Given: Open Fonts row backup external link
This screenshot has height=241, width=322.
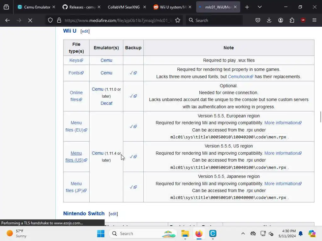Looking at the screenshot, I should pyautogui.click(x=133, y=73).
